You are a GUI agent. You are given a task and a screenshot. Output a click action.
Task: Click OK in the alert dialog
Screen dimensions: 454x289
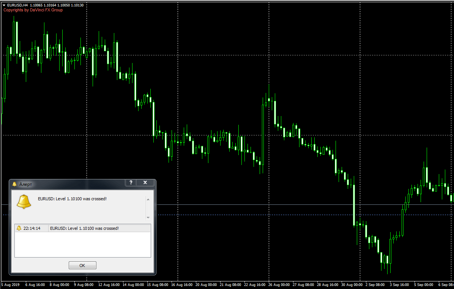coord(82,265)
